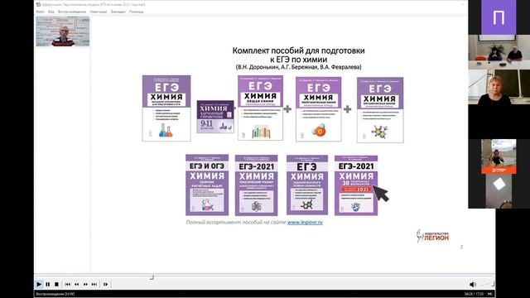The height and width of the screenshot is (298, 530).
Task: Click the authors line under the slide title
Action: point(298,67)
